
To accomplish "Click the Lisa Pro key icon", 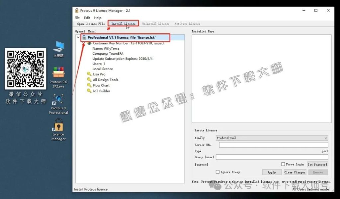I will tap(89, 74).
